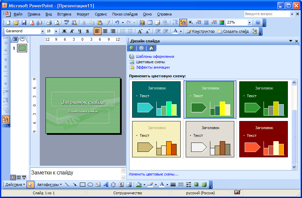Open the Файл menu
Image resolution: width=302 pixels, height=198 pixels.
pos(18,14)
